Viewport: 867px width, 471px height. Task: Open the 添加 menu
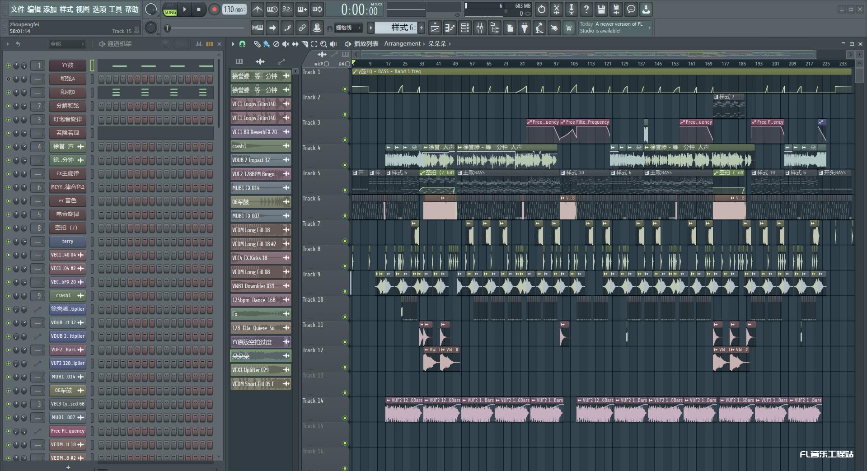(x=50, y=9)
